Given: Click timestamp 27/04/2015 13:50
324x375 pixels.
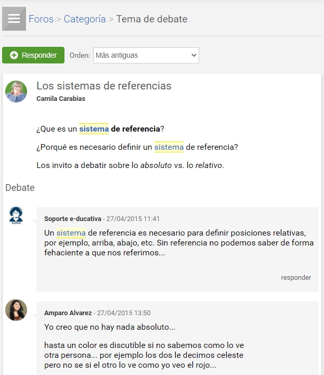Looking at the screenshot, I should [x=124, y=313].
